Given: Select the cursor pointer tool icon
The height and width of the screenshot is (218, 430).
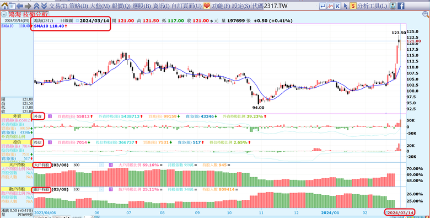Looking at the screenshot, I should [x=346, y=6].
